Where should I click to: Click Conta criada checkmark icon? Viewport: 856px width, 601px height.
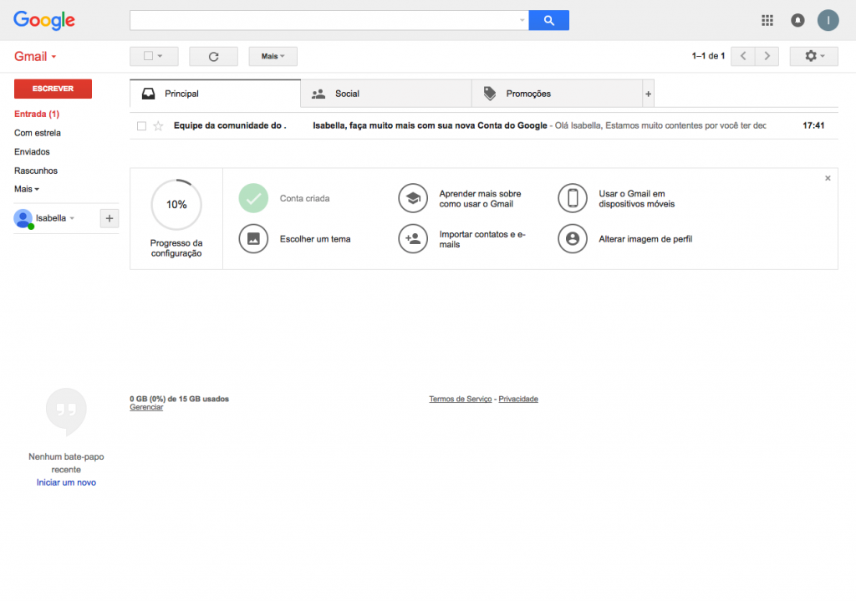click(253, 198)
